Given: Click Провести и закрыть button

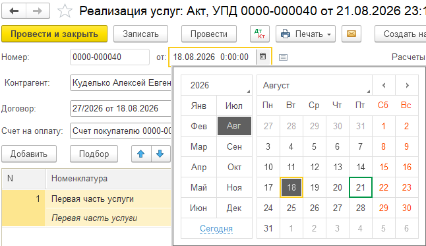Looking at the screenshot, I should tap(54, 34).
